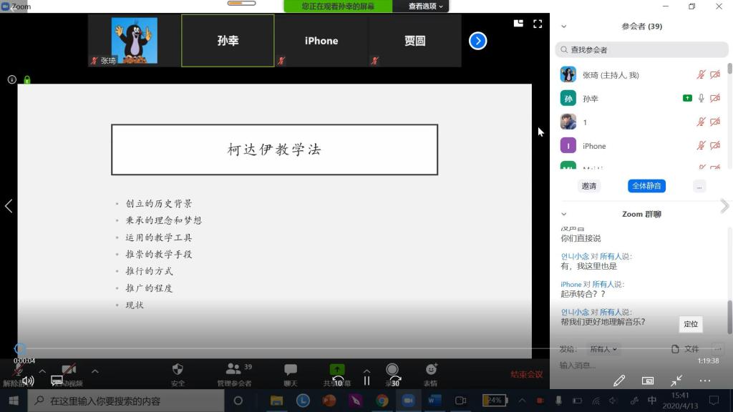Viewport: 733px width, 412px height.
Task: Exit fullscreen with the shrink arrows icon
Action: (676, 381)
